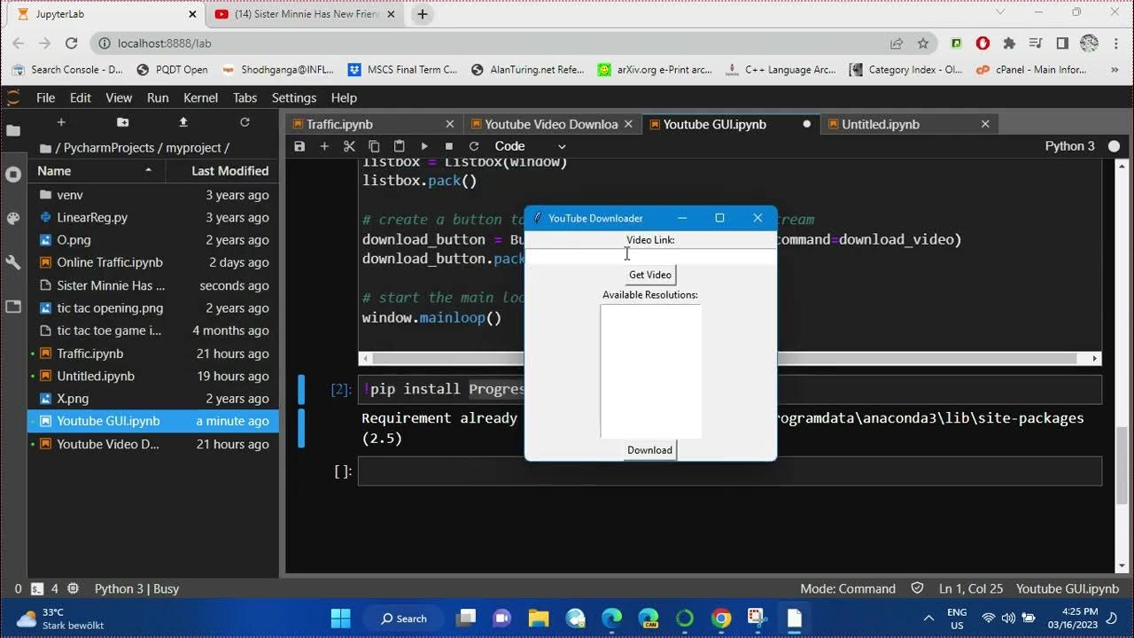Upload files with the up-arrow icon
This screenshot has width=1134, height=638.
(x=183, y=122)
